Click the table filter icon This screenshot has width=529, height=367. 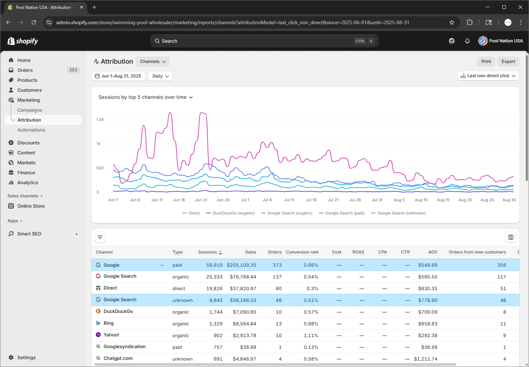100,237
